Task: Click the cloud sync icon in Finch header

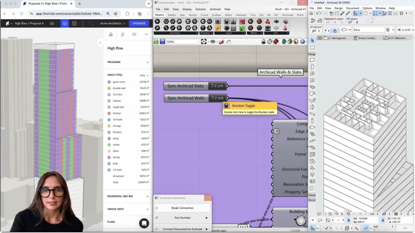Action: coord(52,23)
